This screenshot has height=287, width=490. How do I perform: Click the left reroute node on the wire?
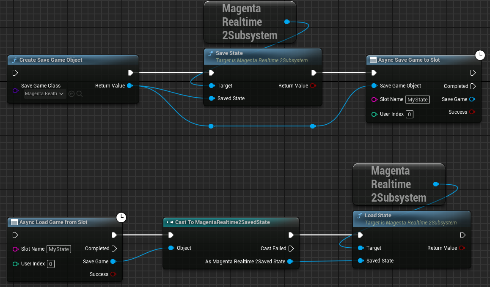(x=211, y=126)
